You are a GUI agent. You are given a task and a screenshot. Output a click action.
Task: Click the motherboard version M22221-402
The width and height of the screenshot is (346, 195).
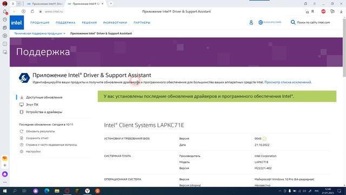(263, 168)
